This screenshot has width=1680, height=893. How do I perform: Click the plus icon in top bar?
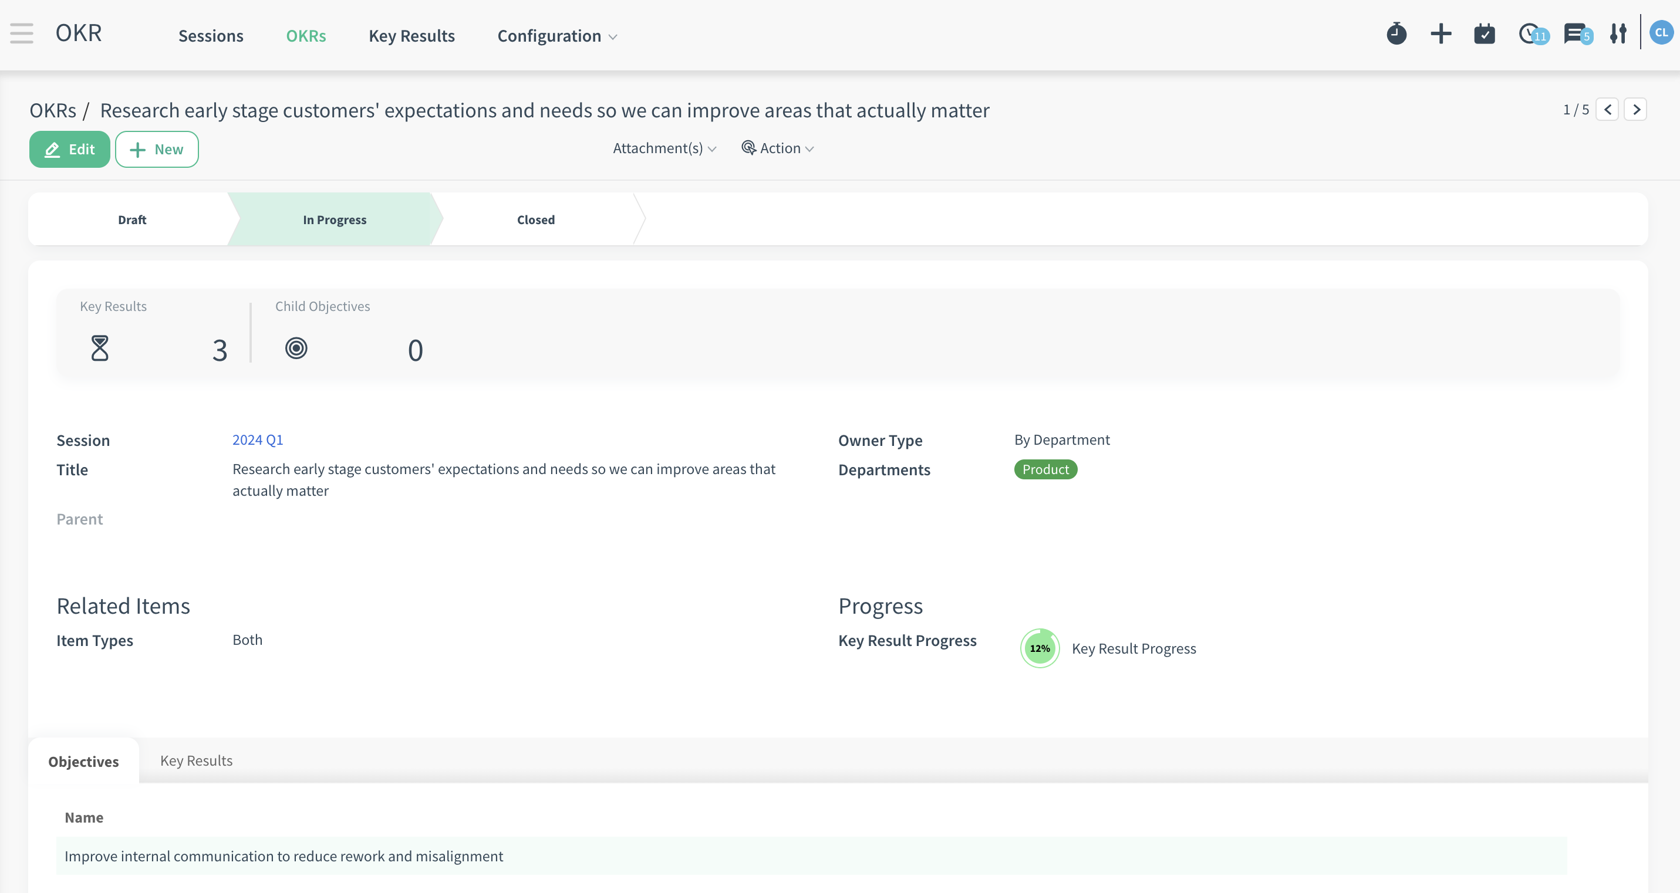(1440, 35)
